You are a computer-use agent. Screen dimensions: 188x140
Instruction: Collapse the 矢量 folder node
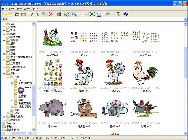point(8,77)
